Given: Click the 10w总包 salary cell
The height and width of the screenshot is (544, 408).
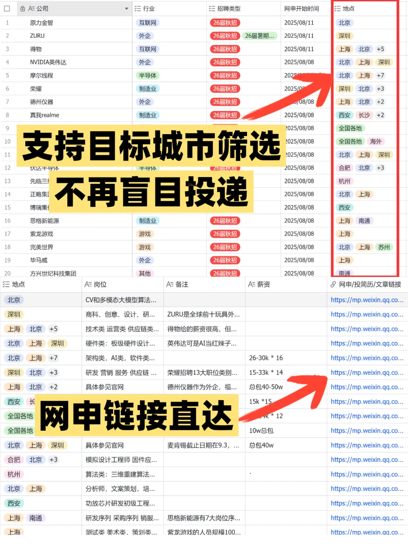Looking at the screenshot, I should (x=261, y=431).
